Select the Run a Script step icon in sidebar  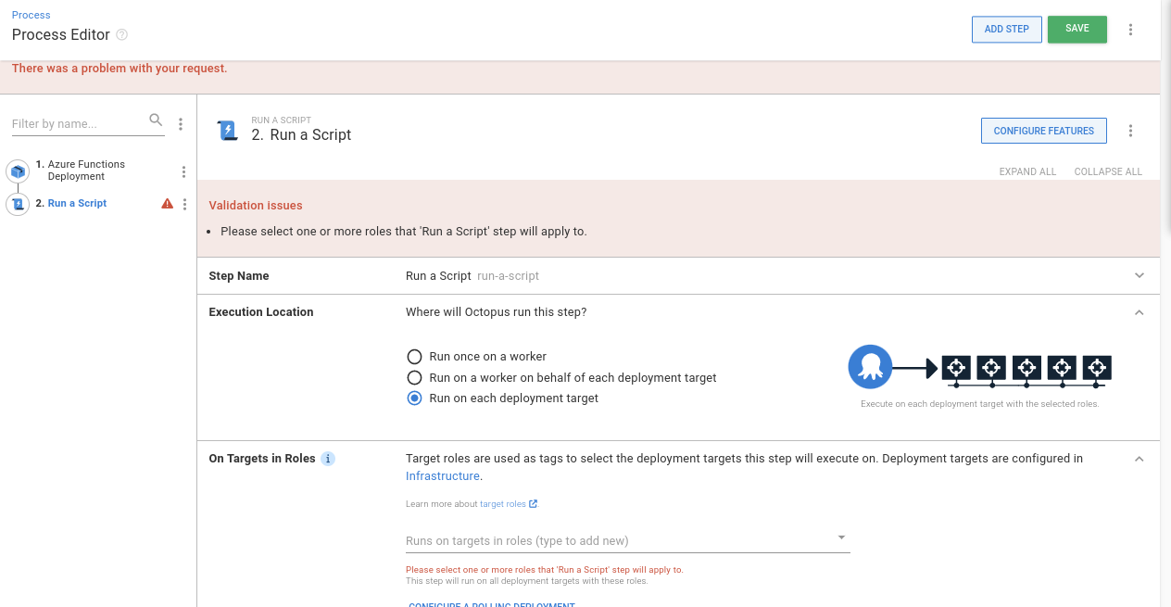[x=17, y=203]
